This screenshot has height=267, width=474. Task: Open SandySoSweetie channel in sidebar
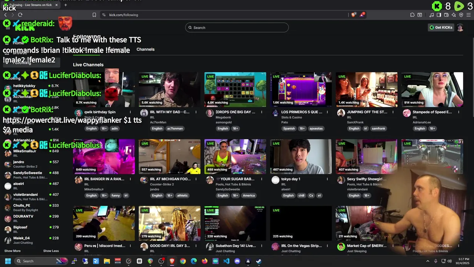click(31, 175)
